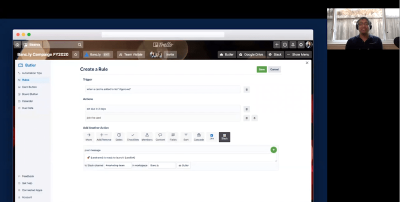Move the 'join the card' action up
Screen dimensions: 400x202
[254, 118]
